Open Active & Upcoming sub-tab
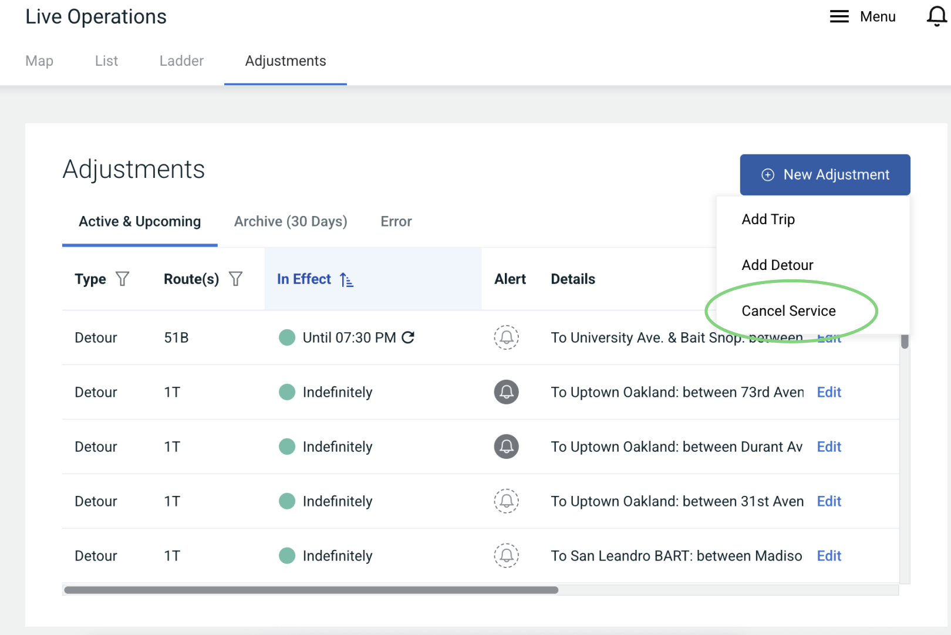 click(x=140, y=222)
